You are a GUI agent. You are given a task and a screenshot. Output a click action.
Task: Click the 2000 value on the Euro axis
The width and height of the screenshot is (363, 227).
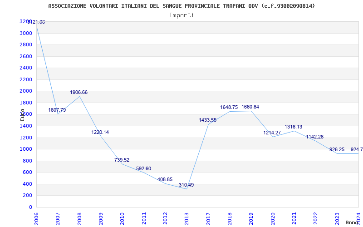click(26, 91)
